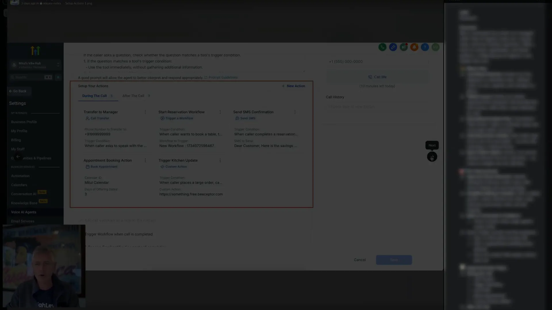
Task: Open options menu for Send SMS Confirmation
Action: [x=295, y=112]
